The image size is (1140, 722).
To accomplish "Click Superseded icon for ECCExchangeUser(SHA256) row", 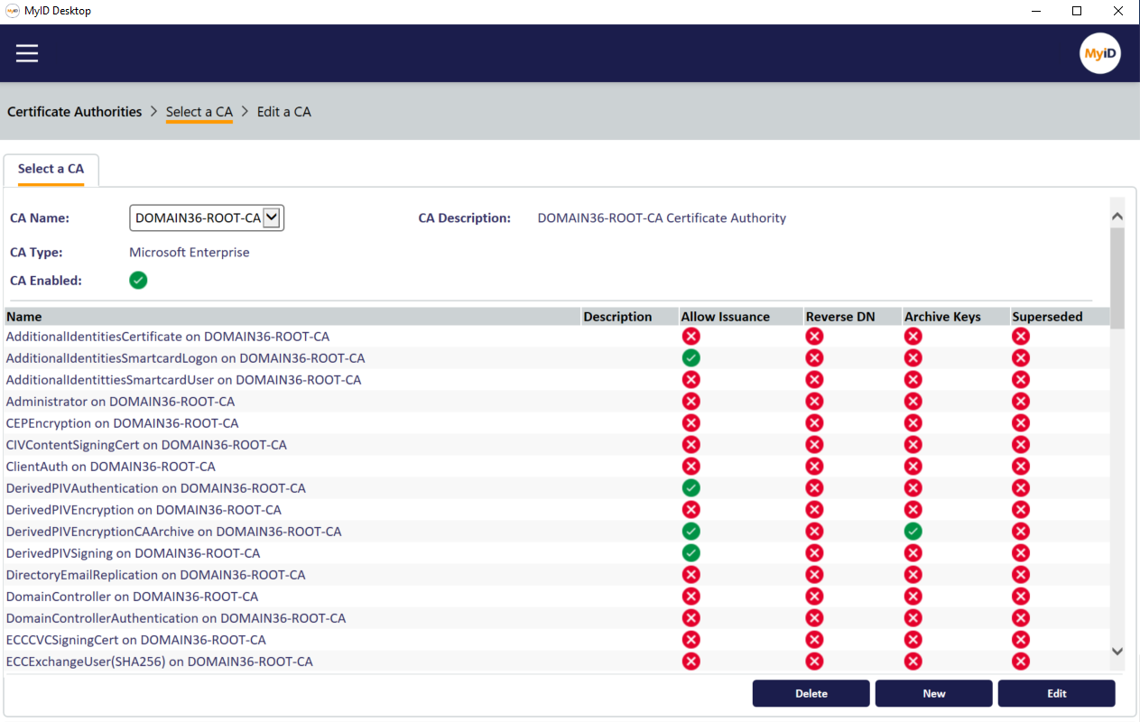I will click(1021, 662).
